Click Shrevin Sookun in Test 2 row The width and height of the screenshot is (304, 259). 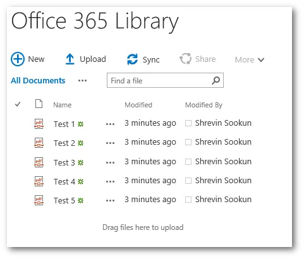[x=223, y=142]
